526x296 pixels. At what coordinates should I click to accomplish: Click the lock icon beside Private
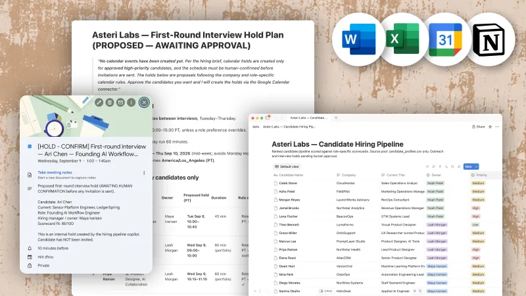point(30,266)
